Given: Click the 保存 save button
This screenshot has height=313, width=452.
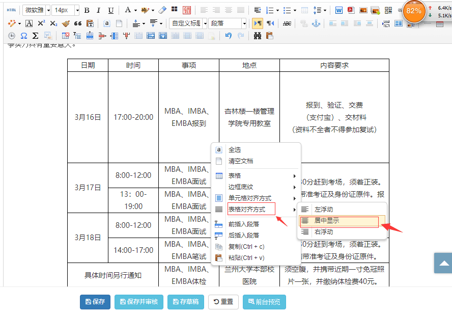Looking at the screenshot, I should coord(95,302).
